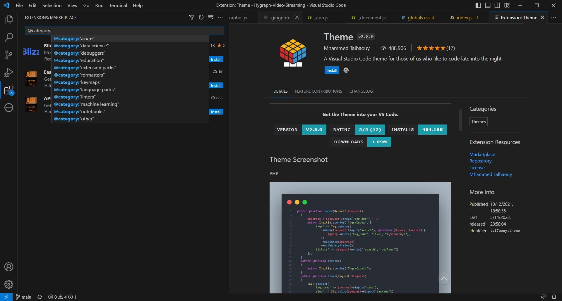This screenshot has height=301, width=562.
Task: Click the Themes category tag
Action: [478, 122]
